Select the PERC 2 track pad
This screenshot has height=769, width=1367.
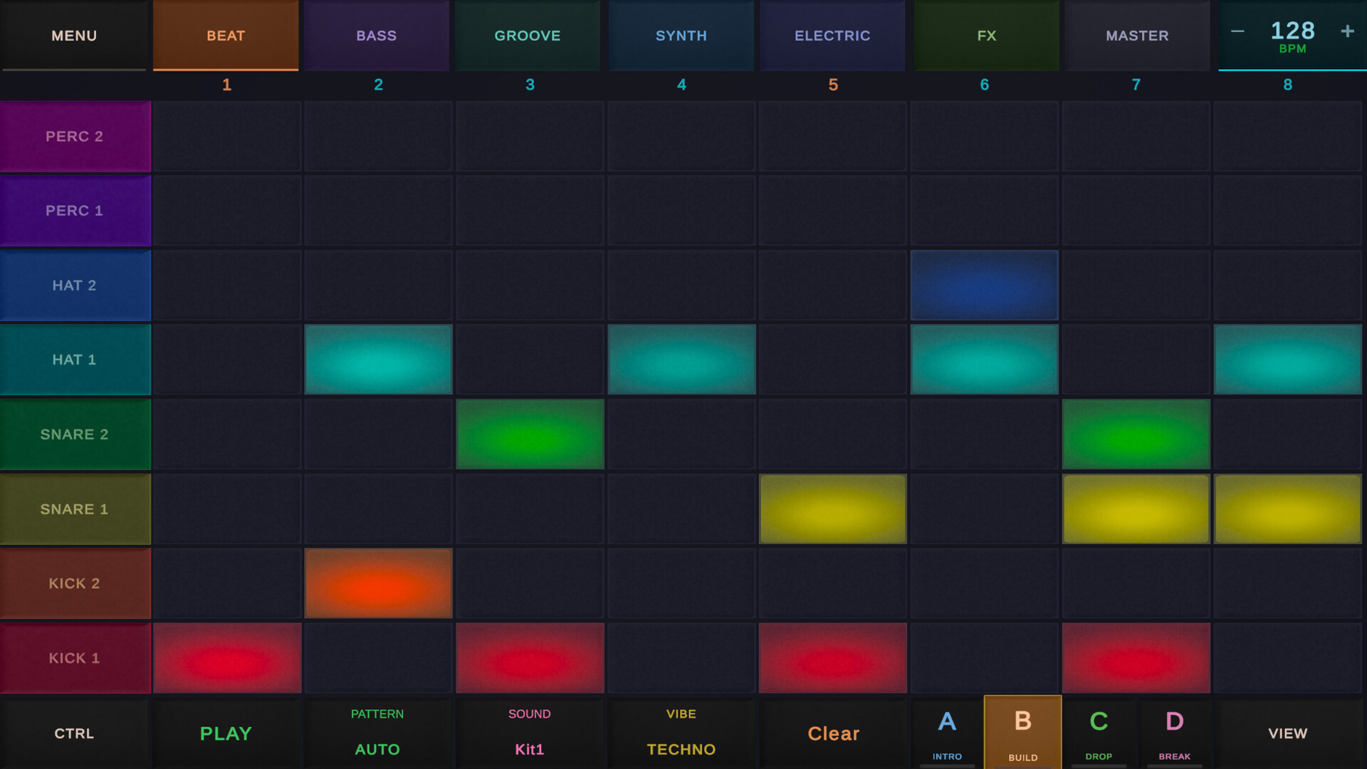point(75,136)
